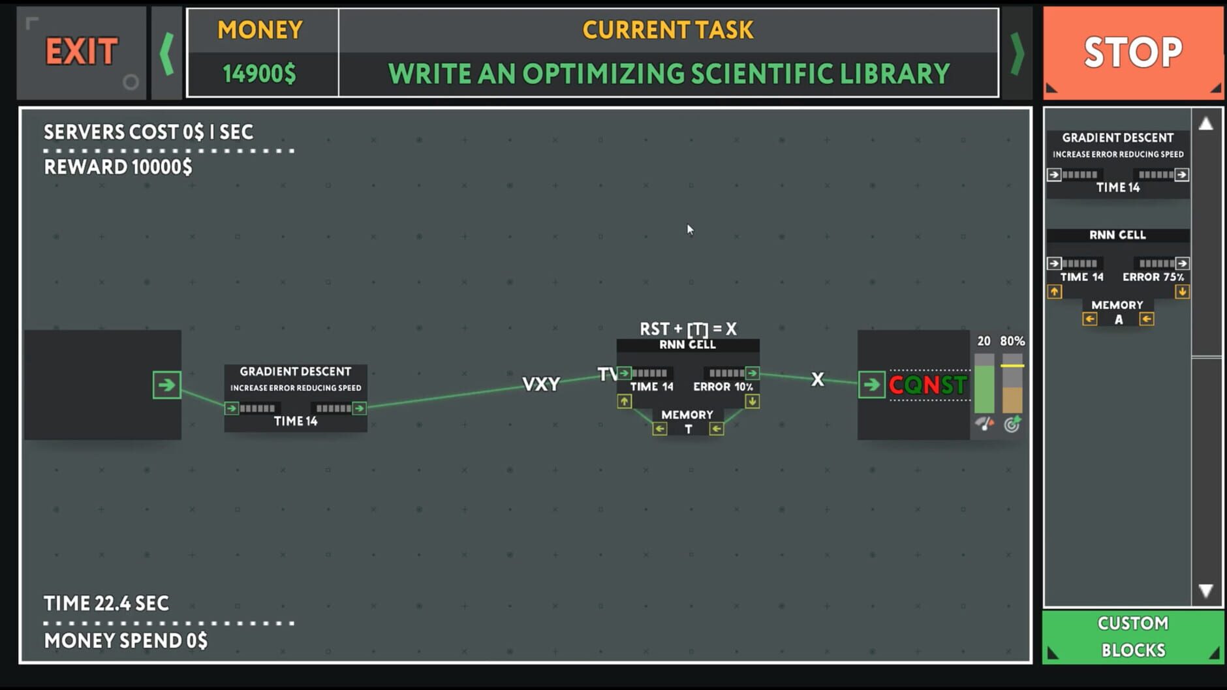Viewport: 1227px width, 690px height.
Task: Click the accuracy target icon under orange bar
Action: (x=1012, y=424)
